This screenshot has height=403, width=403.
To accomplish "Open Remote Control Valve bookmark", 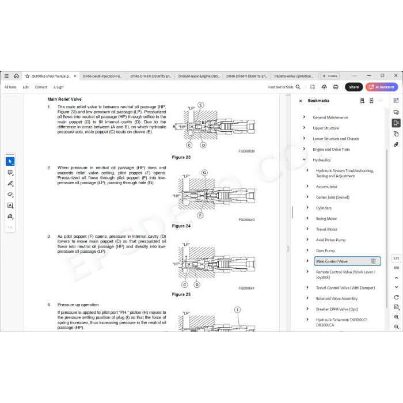I will [x=345, y=275].
